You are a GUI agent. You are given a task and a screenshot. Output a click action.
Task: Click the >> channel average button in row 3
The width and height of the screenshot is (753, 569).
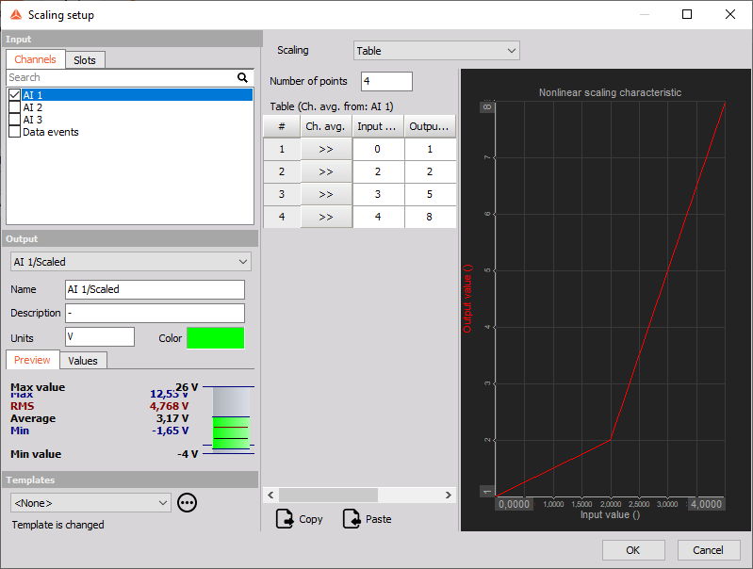coord(326,194)
